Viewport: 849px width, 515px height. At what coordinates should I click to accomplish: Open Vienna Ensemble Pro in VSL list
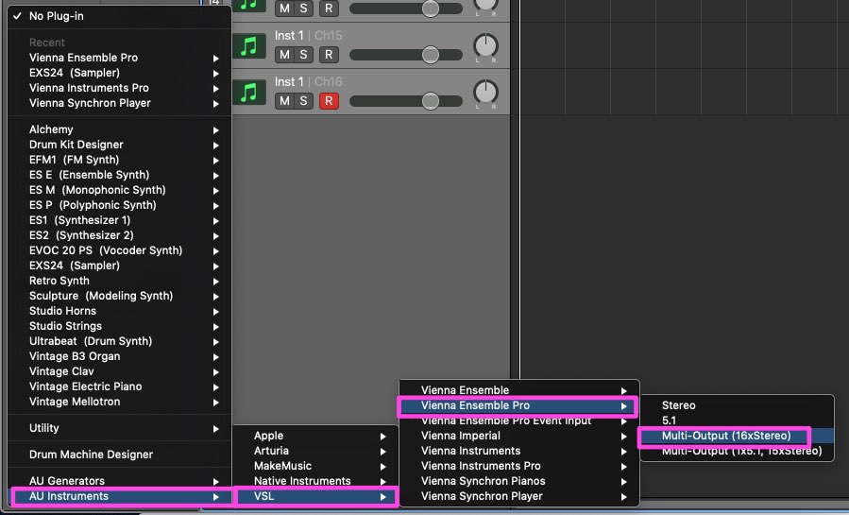point(519,405)
